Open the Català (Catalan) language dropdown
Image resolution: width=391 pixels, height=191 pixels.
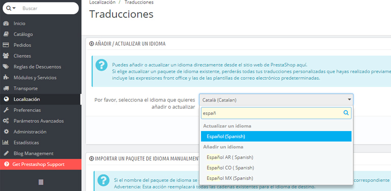276,100
